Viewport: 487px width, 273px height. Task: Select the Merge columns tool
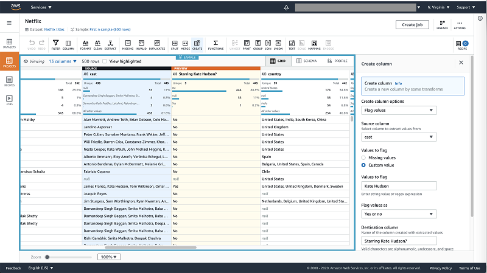185,44
